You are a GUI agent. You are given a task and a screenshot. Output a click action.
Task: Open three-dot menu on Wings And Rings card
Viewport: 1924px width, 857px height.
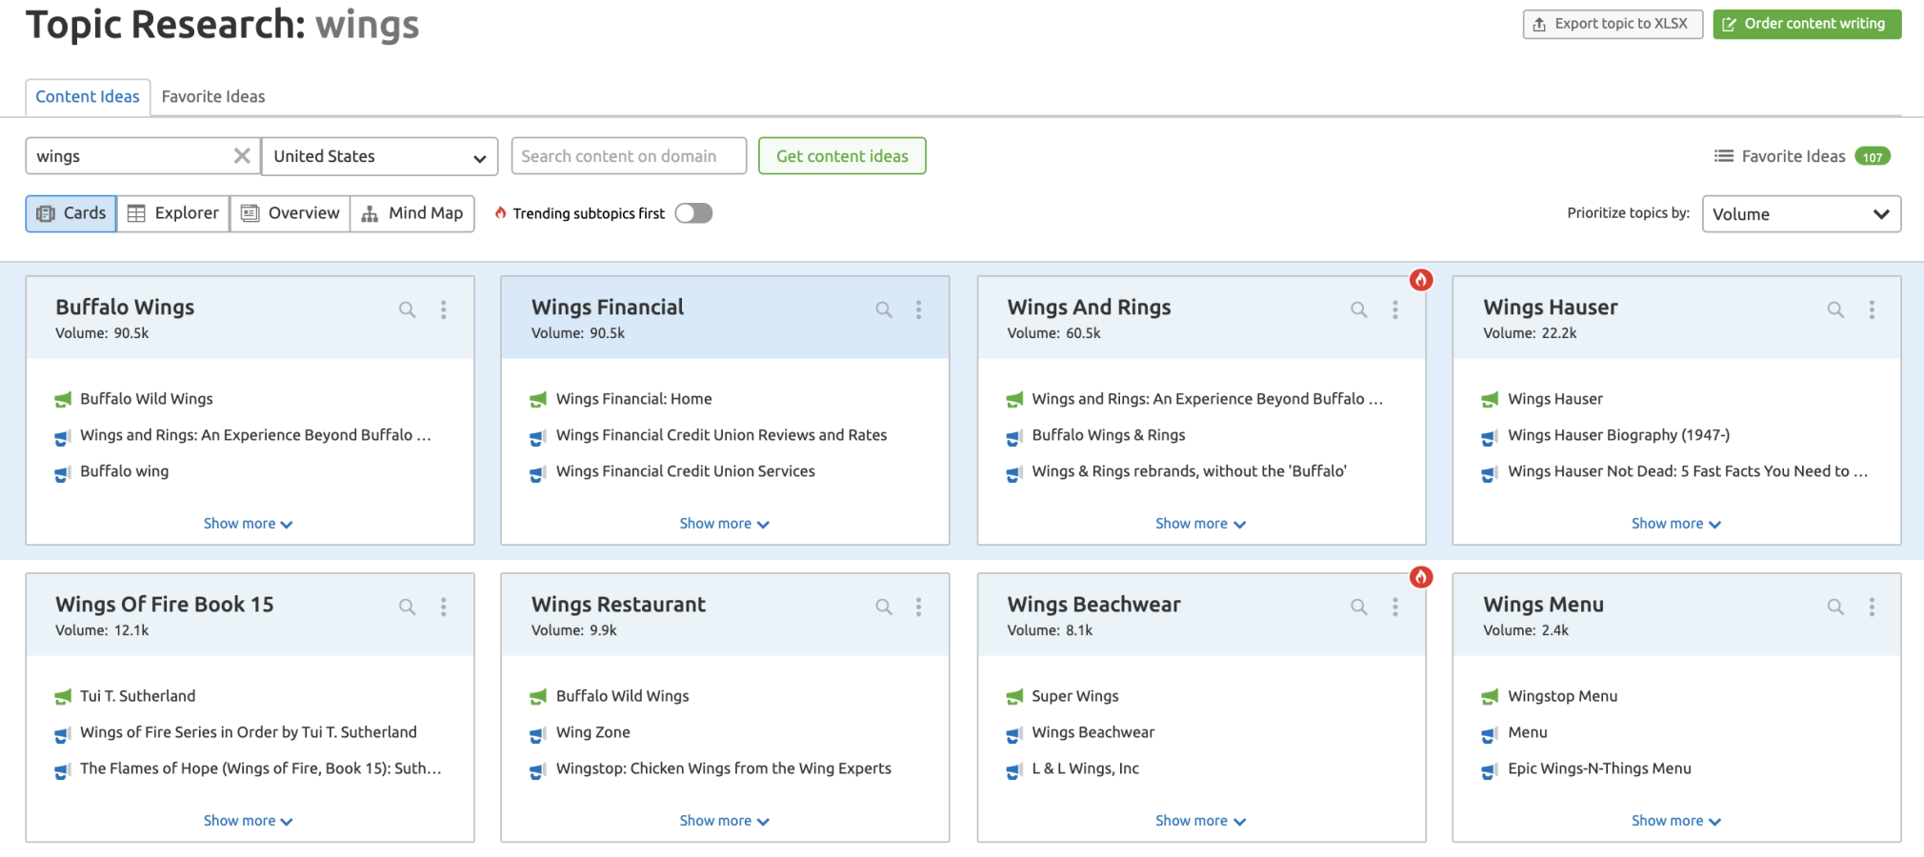(1394, 309)
